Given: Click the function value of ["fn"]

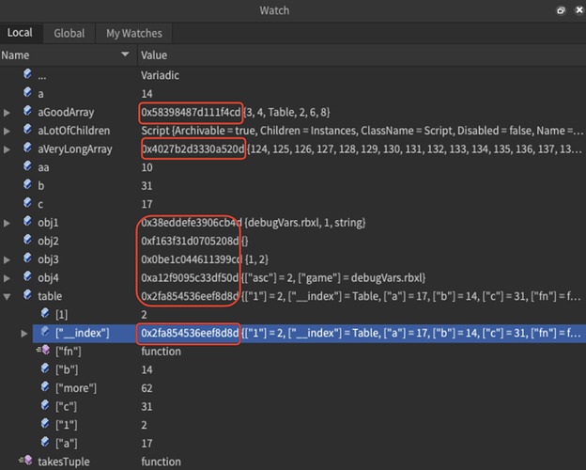Looking at the screenshot, I should [161, 352].
